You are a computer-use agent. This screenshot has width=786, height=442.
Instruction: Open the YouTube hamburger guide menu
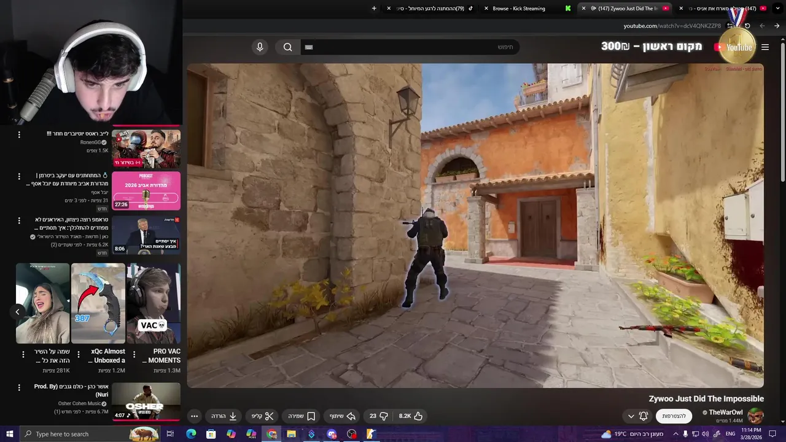(765, 47)
